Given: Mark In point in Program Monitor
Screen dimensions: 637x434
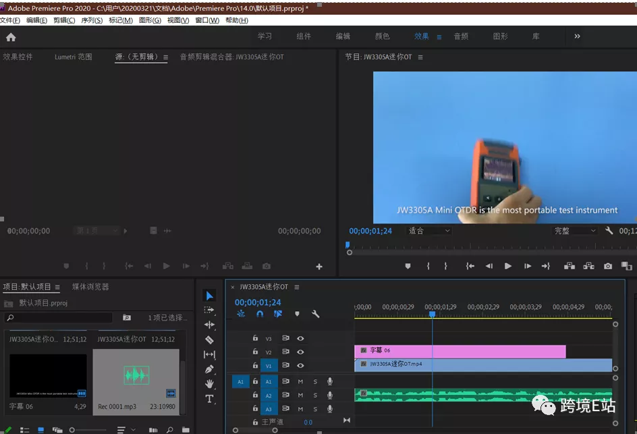Looking at the screenshot, I should tap(428, 266).
